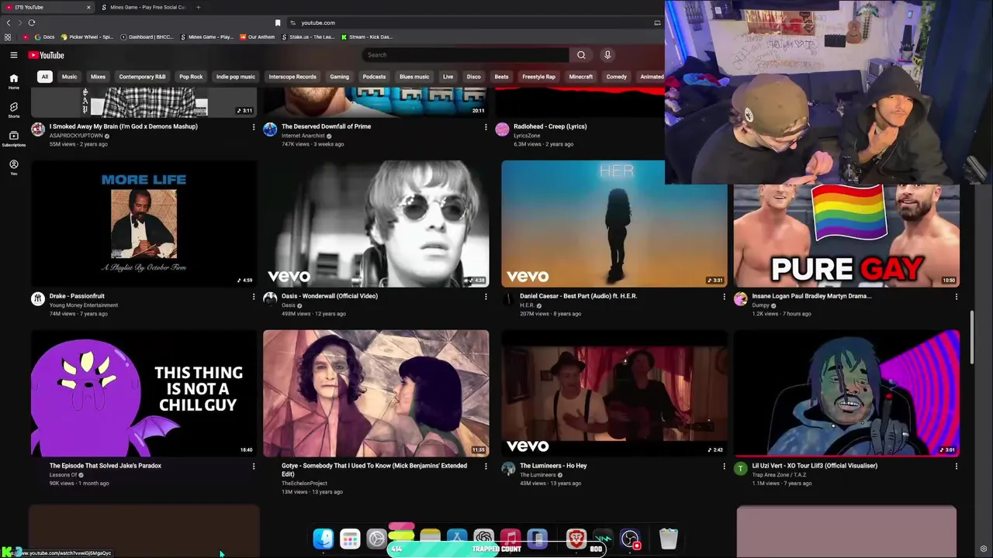993x558 pixels.
Task: Switch to the Mines Game browser tab
Action: pos(144,7)
